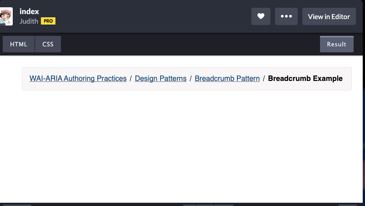Go to the Design Patterns breadcrumb
Image resolution: width=365 pixels, height=206 pixels.
(160, 78)
